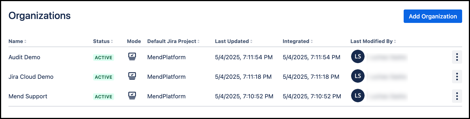Click the LS avatar in Jira Cloud Demo row
Screen dimensions: 470x119
coord(358,76)
